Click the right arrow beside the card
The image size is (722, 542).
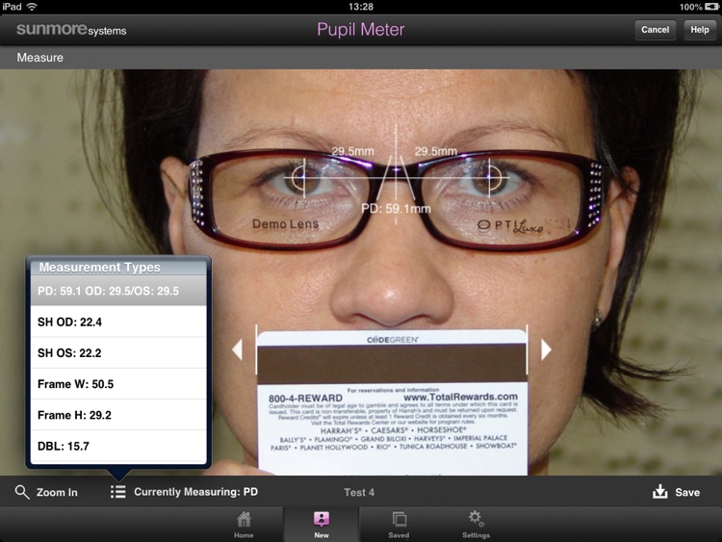pos(546,349)
